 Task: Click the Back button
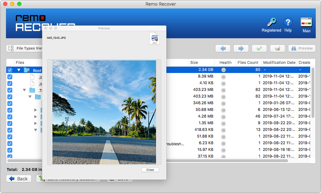click(x=19, y=179)
